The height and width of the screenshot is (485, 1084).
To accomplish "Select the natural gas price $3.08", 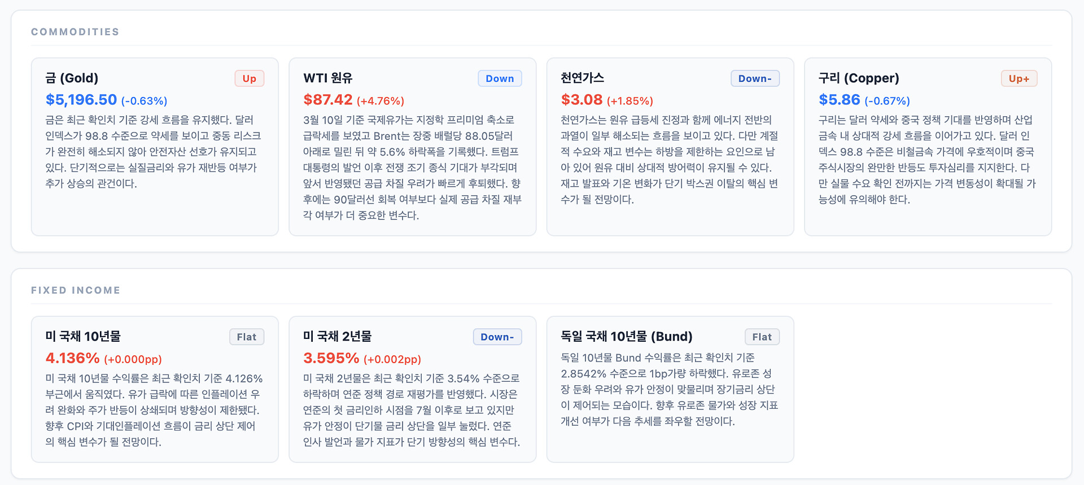I will [582, 100].
